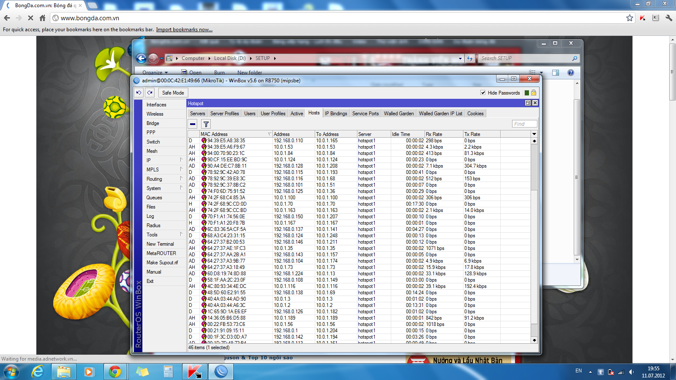
Task: Open Kaspersky from the taskbar
Action: pos(194,372)
